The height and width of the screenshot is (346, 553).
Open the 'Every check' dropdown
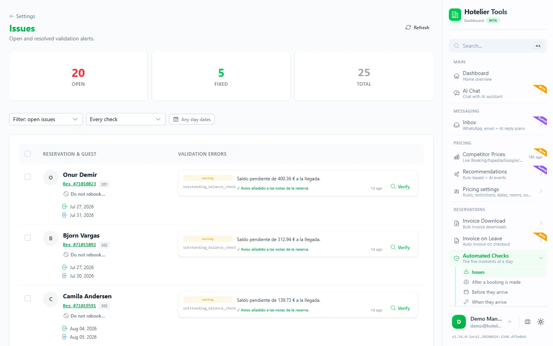[x=126, y=119]
